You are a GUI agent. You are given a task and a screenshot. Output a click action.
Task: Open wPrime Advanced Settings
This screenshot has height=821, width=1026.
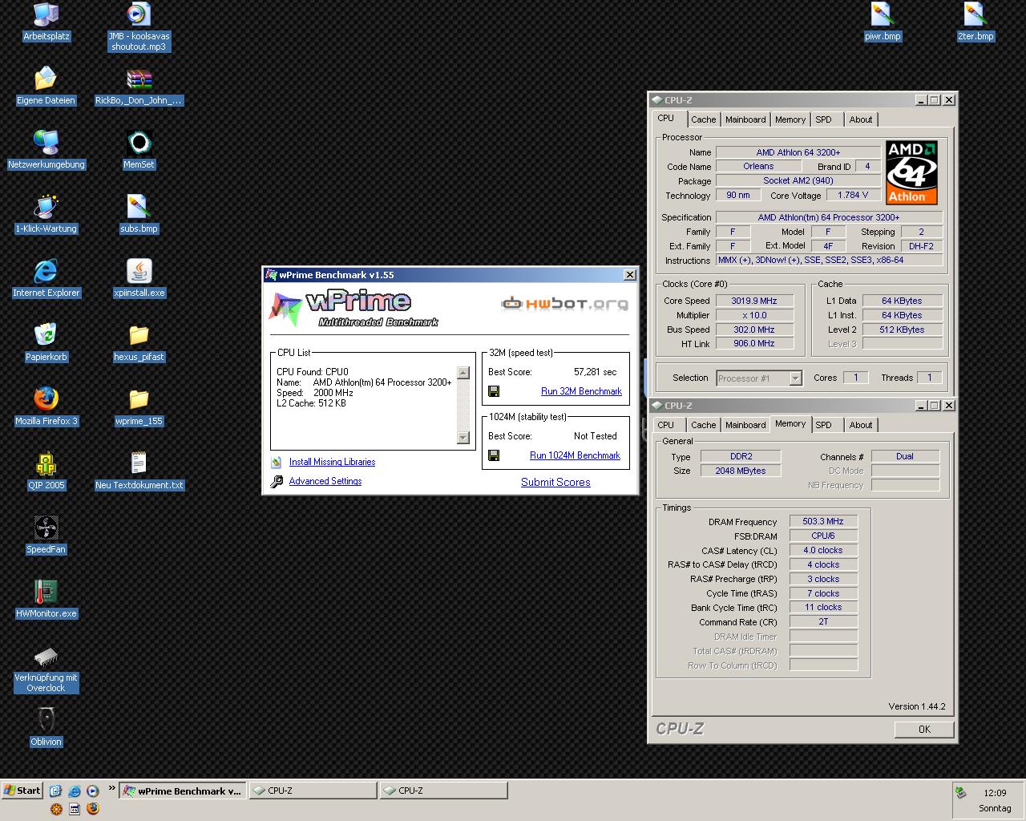[x=325, y=481]
